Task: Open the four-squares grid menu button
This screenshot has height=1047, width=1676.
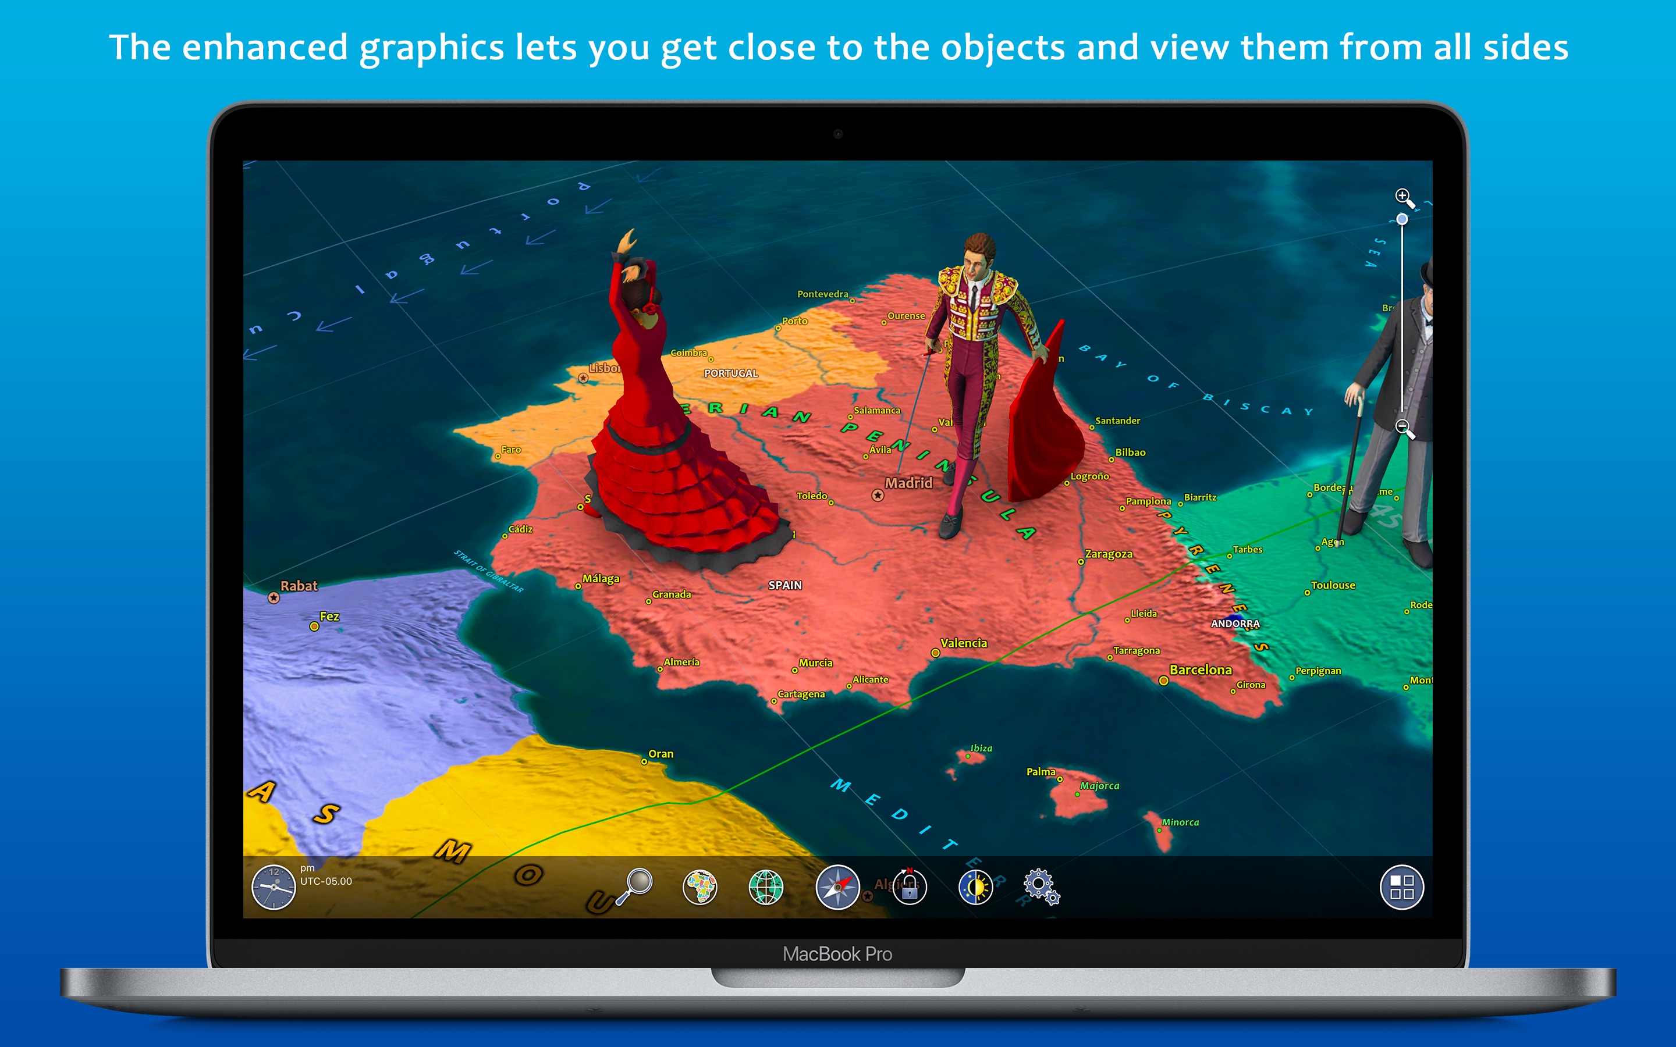Action: pos(1402,887)
